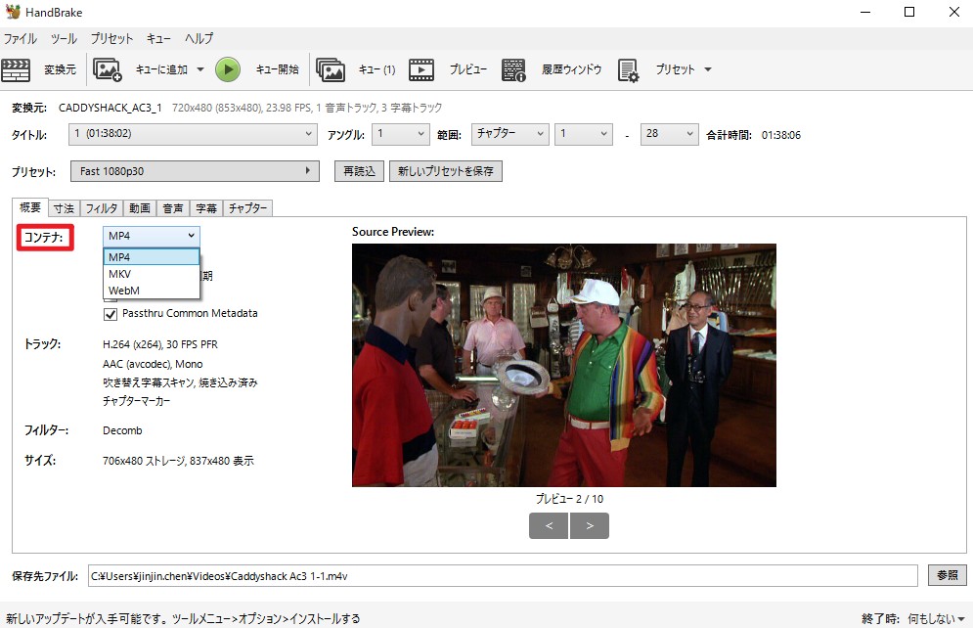Viewport: 973px width, 628px height.
Task: Expand the キューに追加 dropdown arrow
Action: pos(200,69)
